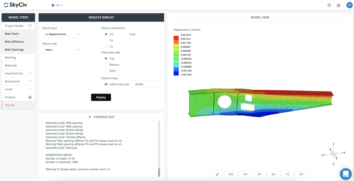Switch to the XYZ view

(x=231, y=174)
